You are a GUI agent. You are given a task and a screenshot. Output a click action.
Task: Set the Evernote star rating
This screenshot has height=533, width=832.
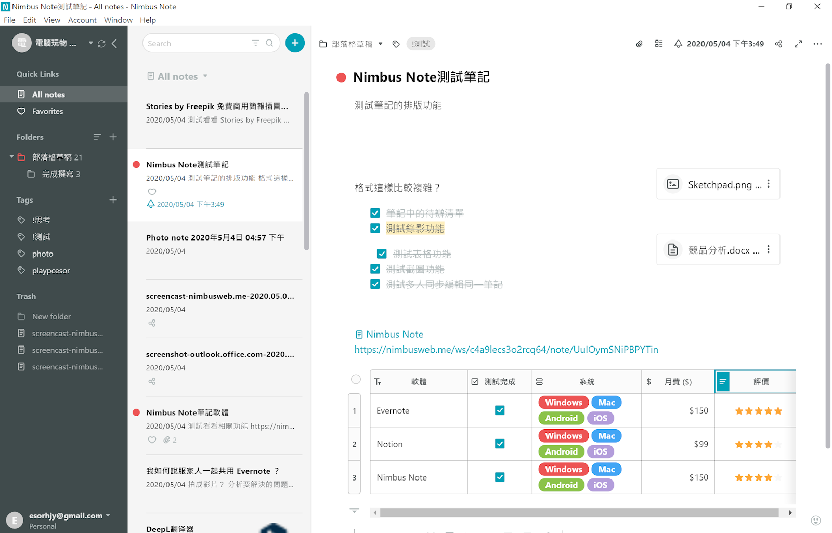click(758, 411)
